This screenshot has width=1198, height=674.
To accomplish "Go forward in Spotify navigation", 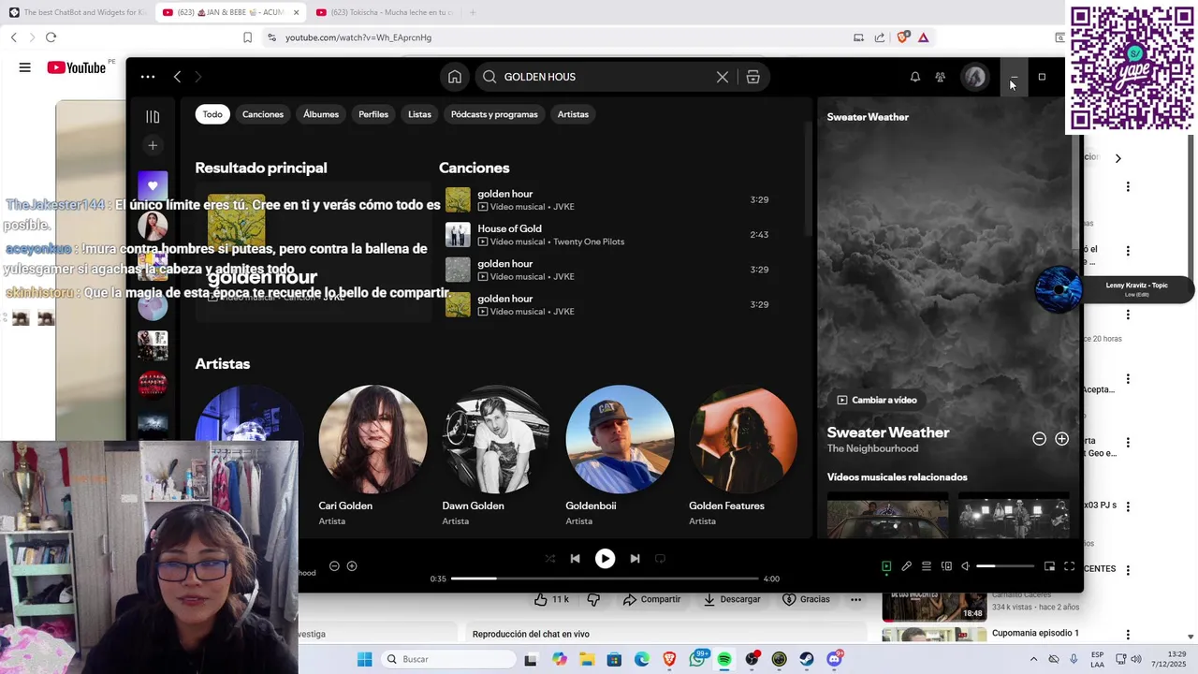I will click(197, 77).
